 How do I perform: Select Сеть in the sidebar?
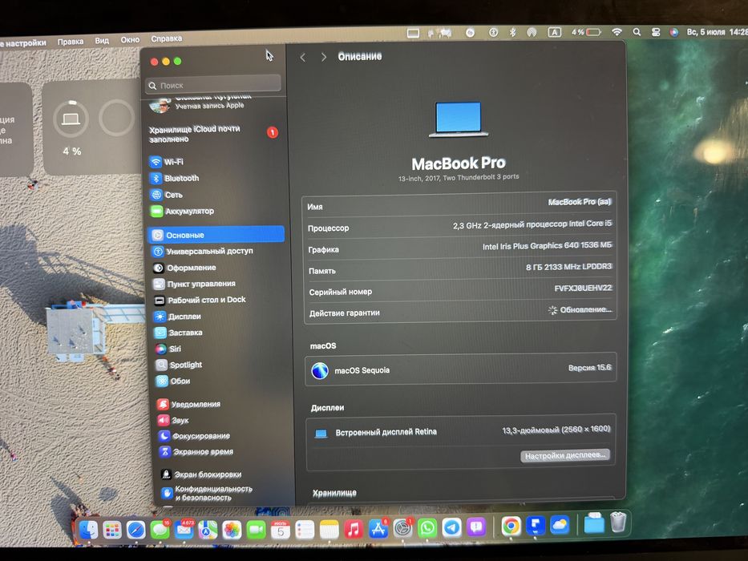pyautogui.click(x=167, y=195)
